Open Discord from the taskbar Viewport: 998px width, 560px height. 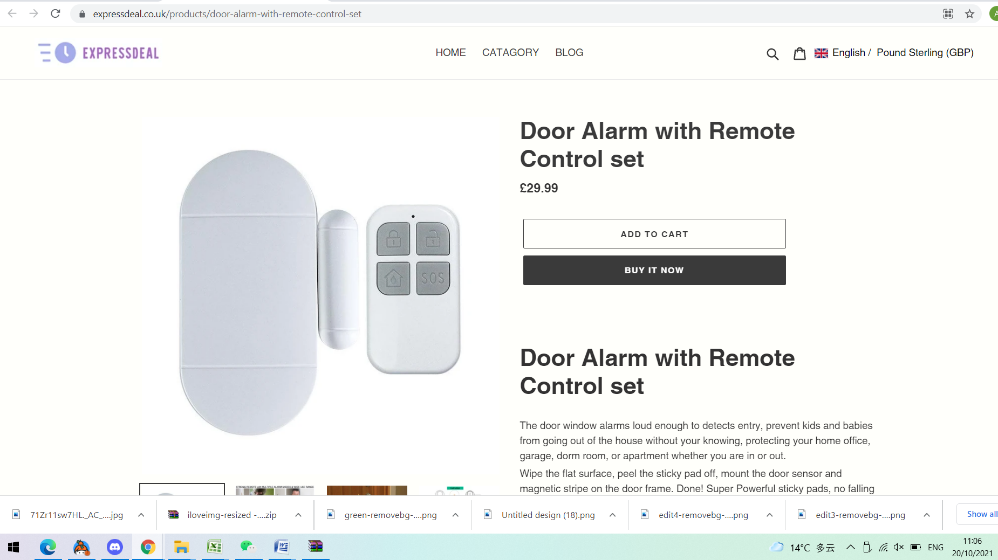114,547
